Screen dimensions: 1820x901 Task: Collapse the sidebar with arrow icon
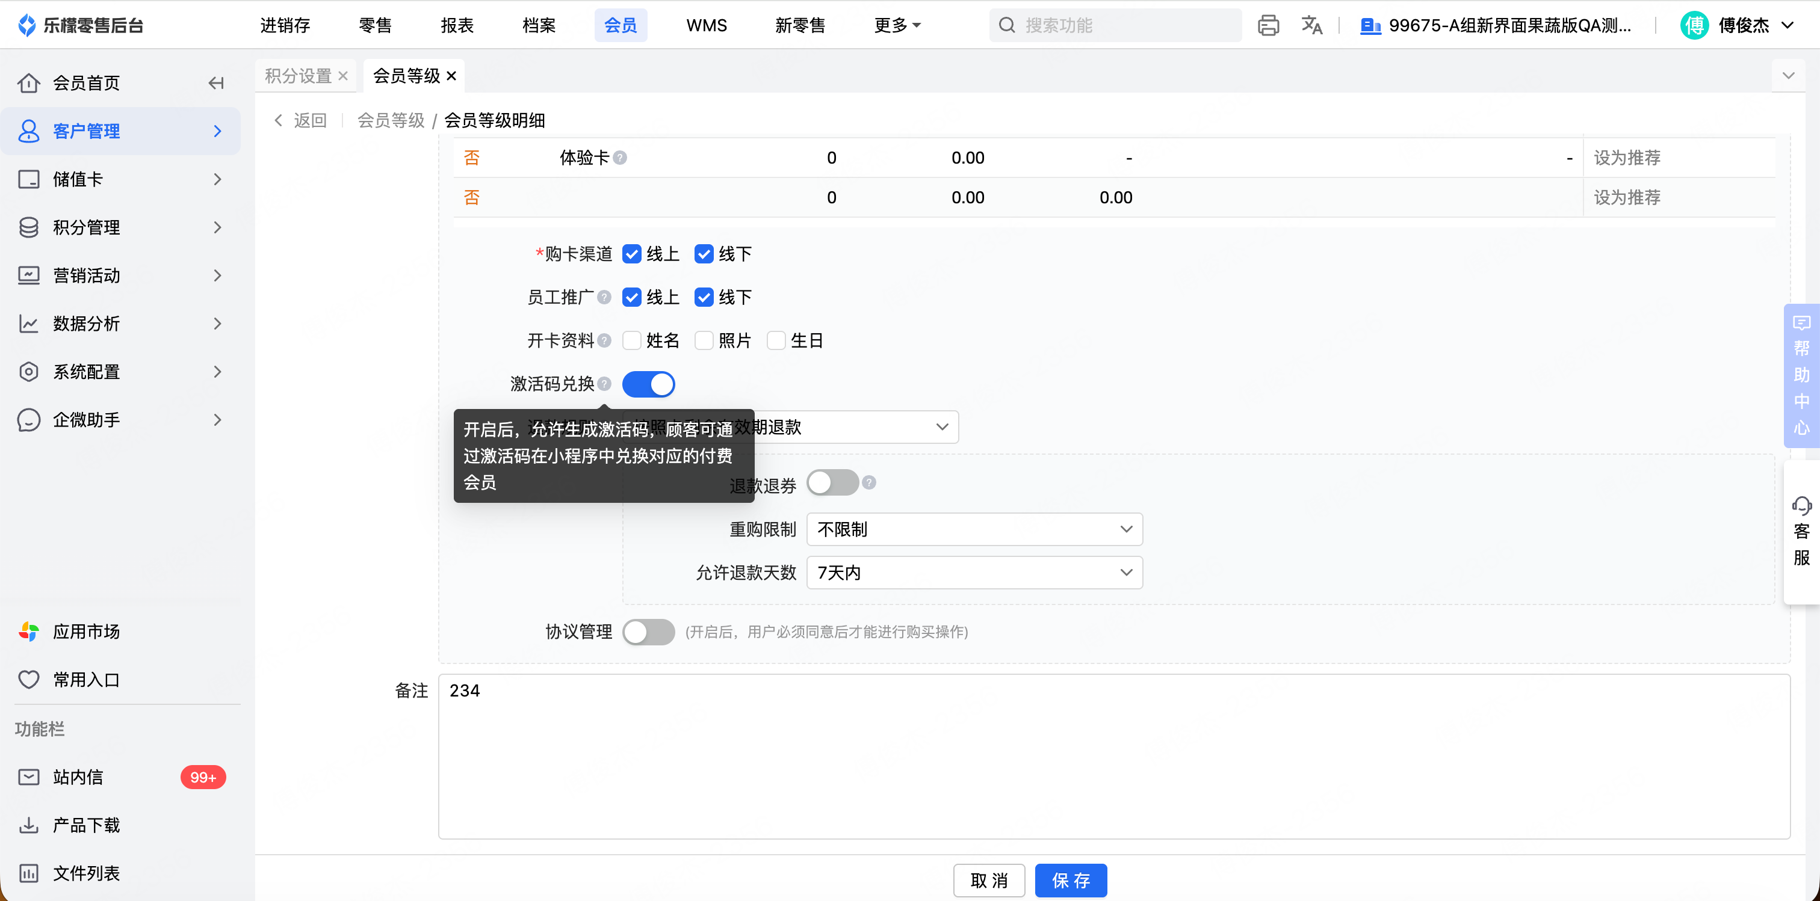(x=216, y=84)
